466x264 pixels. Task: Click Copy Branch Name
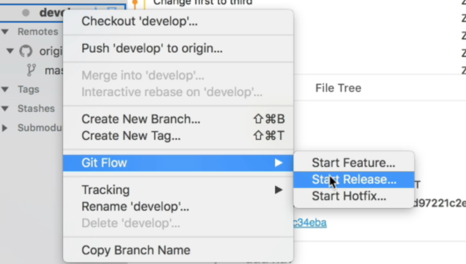tap(136, 250)
